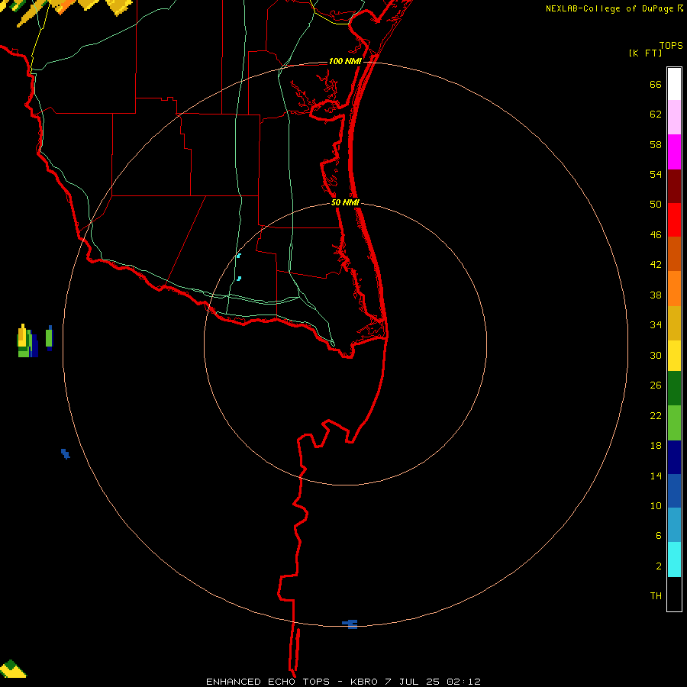This screenshot has height=687, width=687.
Task: Select the bright red legend swatch
Action: [674, 220]
